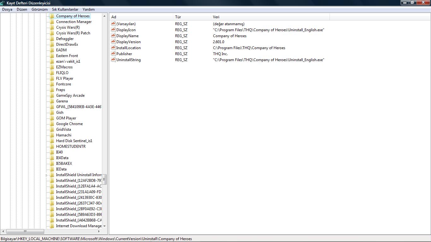431x242 pixels.
Task: Open the Görünüm menu
Action: click(39, 9)
